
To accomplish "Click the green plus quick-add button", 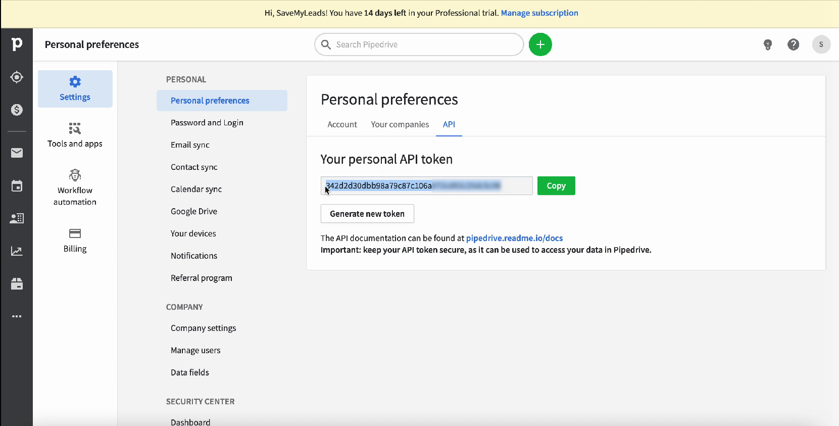I will (x=540, y=44).
